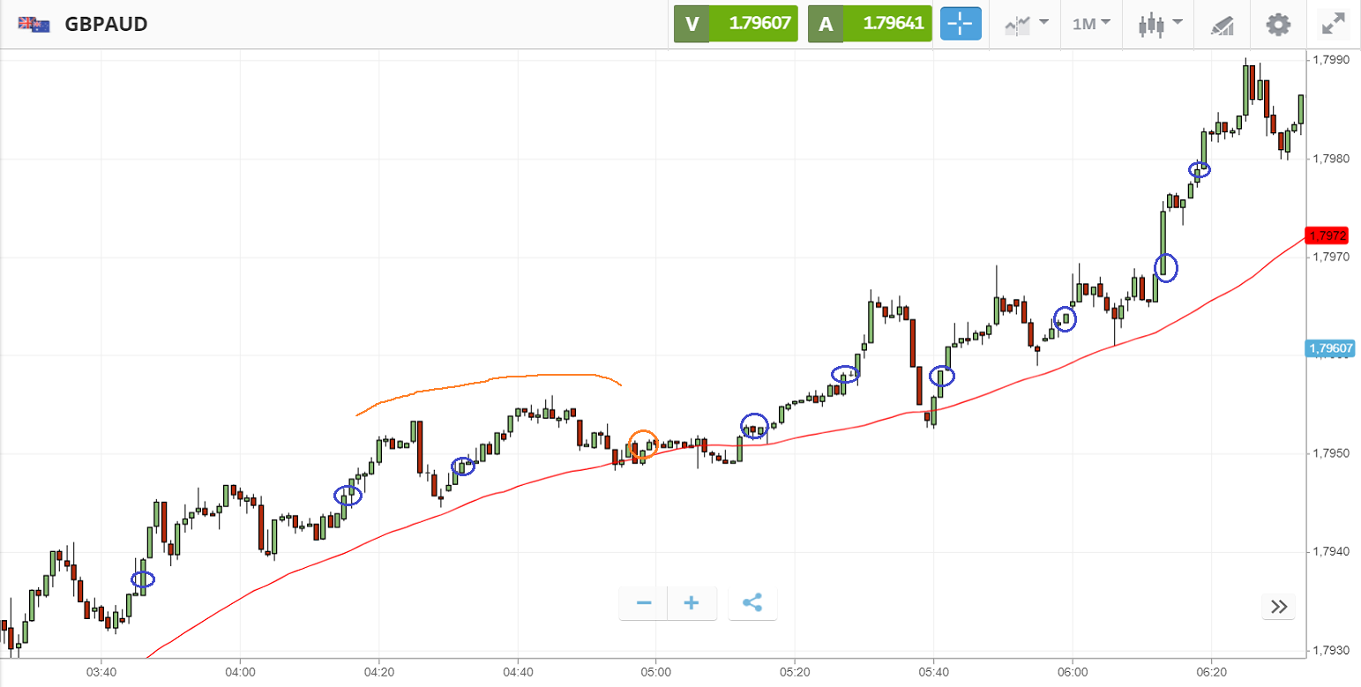This screenshot has height=687, width=1361.
Task: Open chart settings gear
Action: pyautogui.click(x=1278, y=24)
